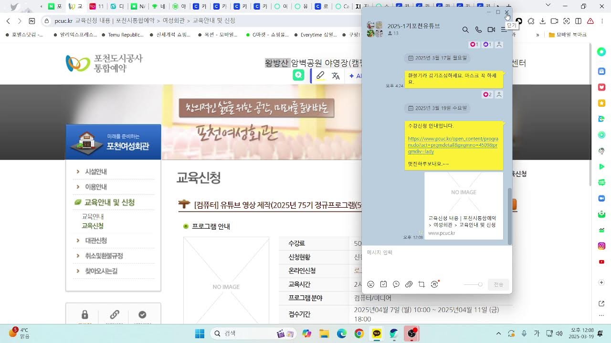
Task: Start a voice call in the chat
Action: click(478, 30)
